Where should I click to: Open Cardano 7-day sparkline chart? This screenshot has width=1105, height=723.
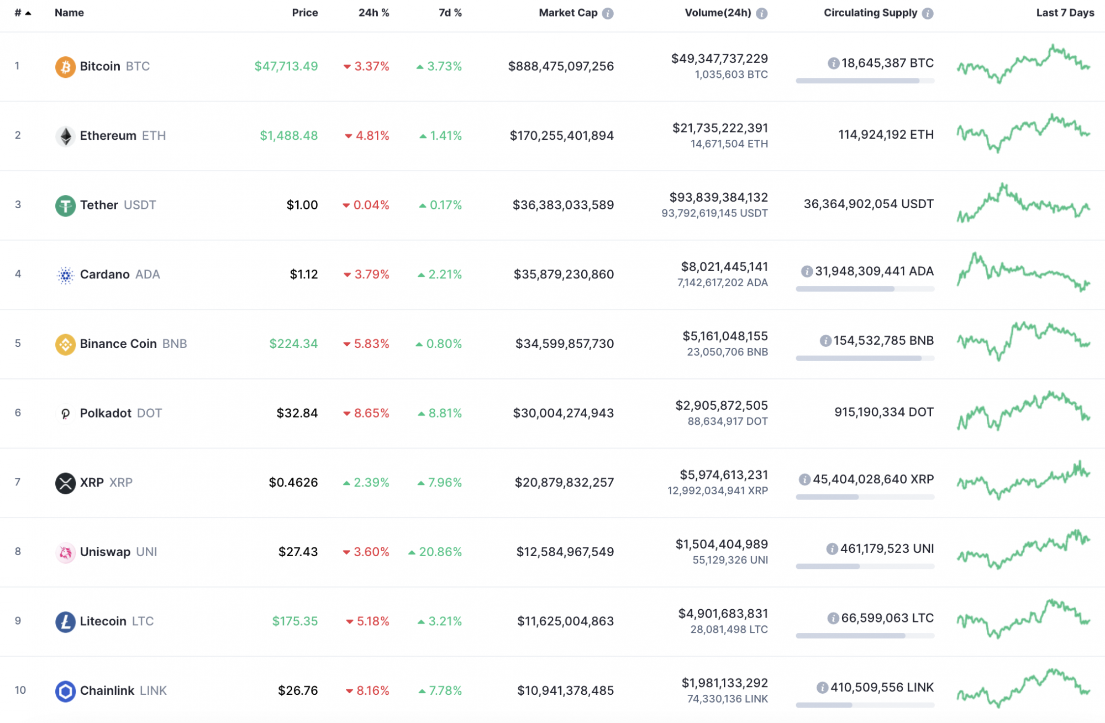coord(1024,272)
